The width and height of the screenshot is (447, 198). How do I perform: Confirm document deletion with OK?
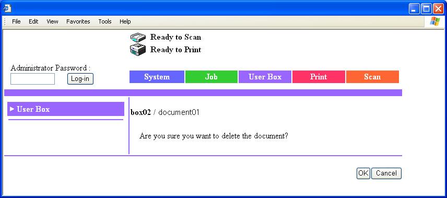363,173
